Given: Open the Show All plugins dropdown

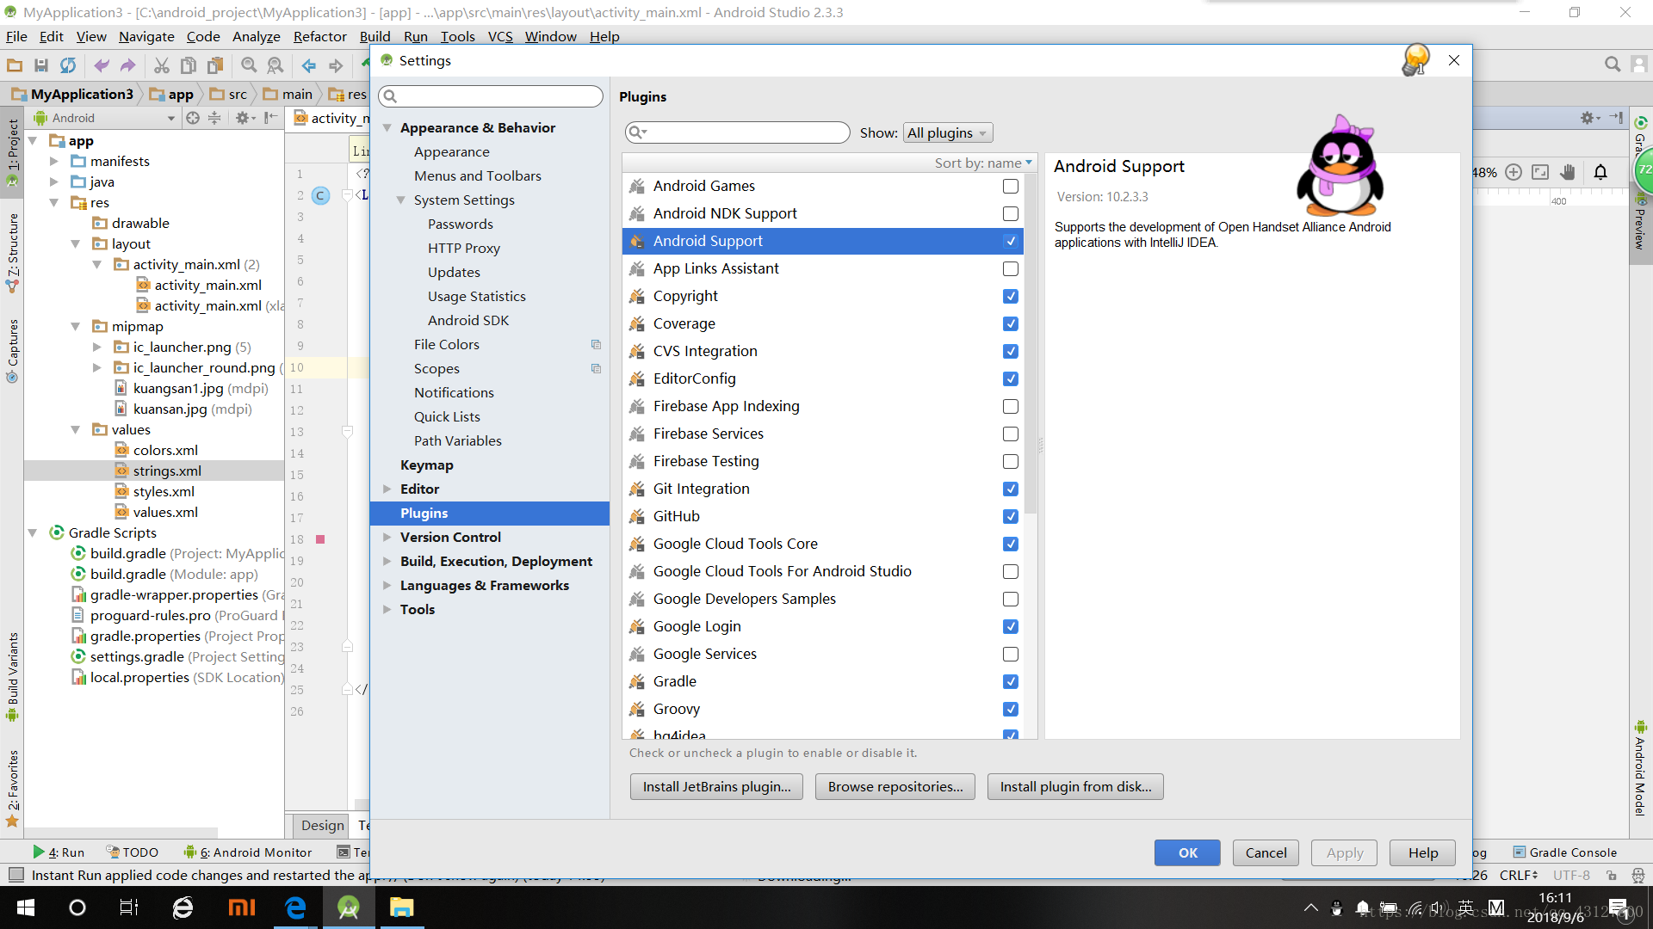Looking at the screenshot, I should click(x=947, y=132).
